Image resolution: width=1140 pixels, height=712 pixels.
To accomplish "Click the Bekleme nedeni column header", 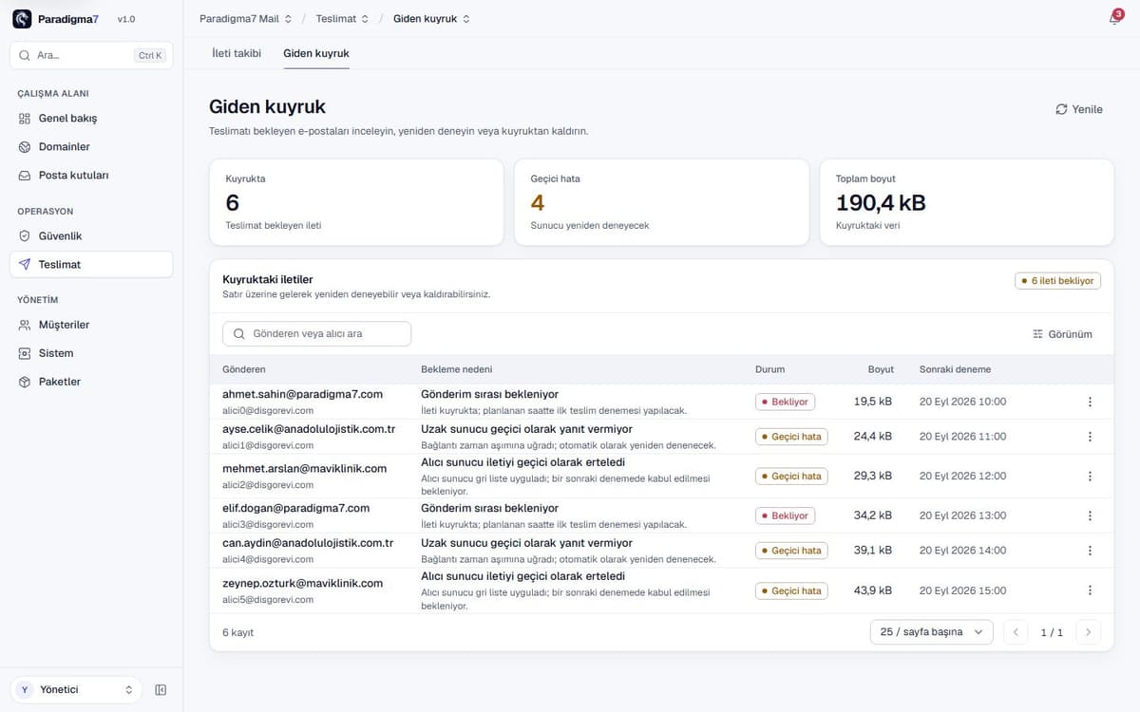I will coord(457,369).
